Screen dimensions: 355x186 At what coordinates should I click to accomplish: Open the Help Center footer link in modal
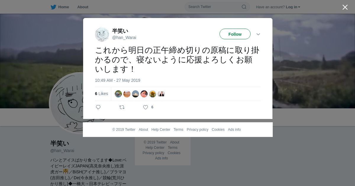pyautogui.click(x=161, y=130)
